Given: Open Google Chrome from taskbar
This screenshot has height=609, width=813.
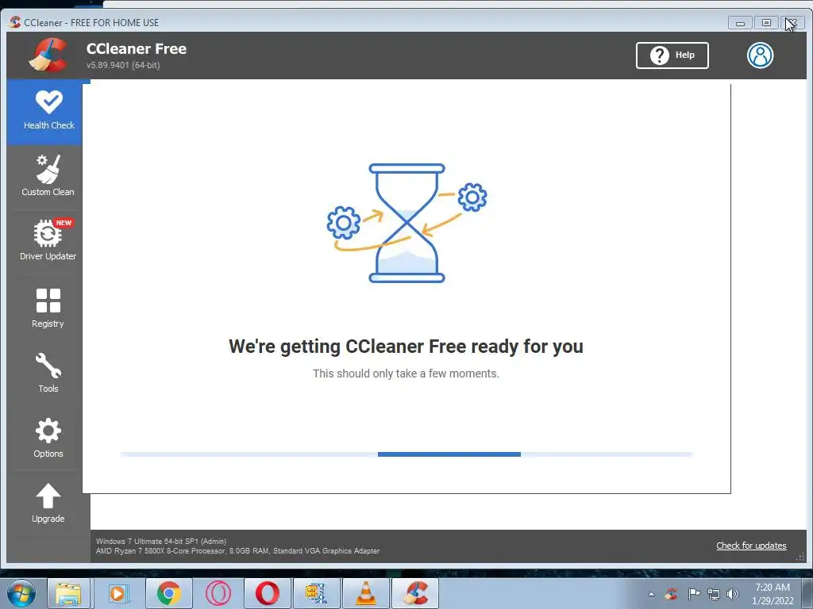Looking at the screenshot, I should pyautogui.click(x=168, y=593).
